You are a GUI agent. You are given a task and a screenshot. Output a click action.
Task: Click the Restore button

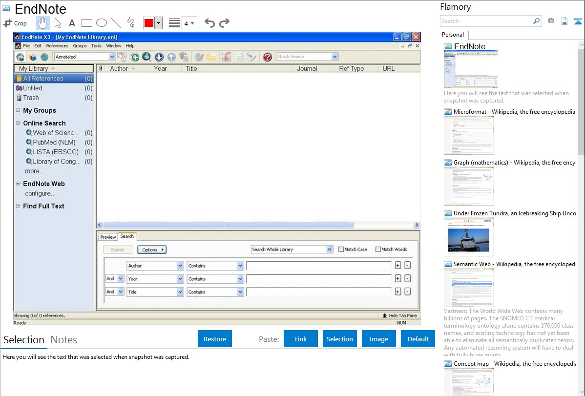tap(215, 339)
